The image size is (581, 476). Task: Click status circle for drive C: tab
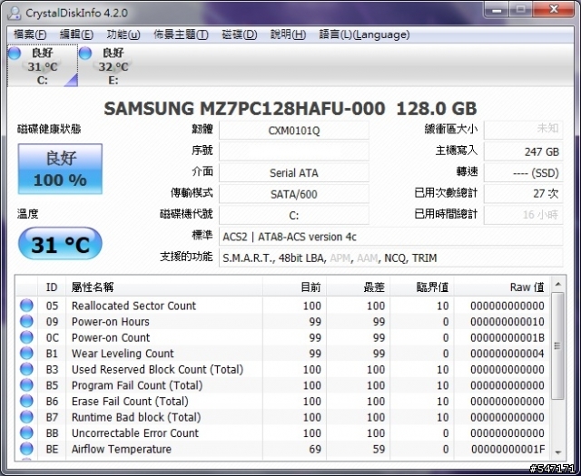[x=15, y=53]
